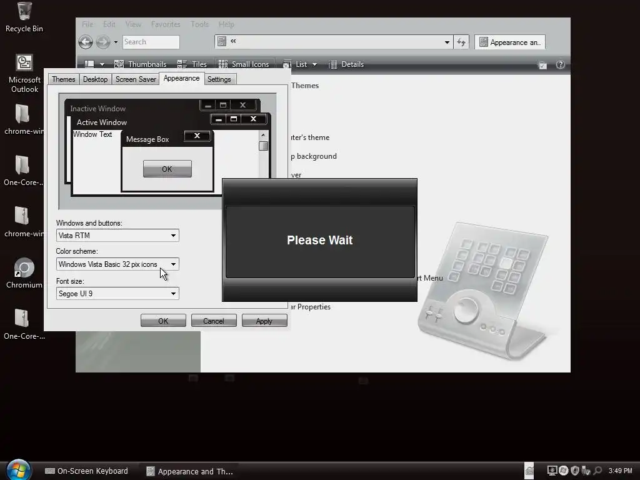The width and height of the screenshot is (640, 480).
Task: Open the Help menu
Action: pyautogui.click(x=226, y=24)
